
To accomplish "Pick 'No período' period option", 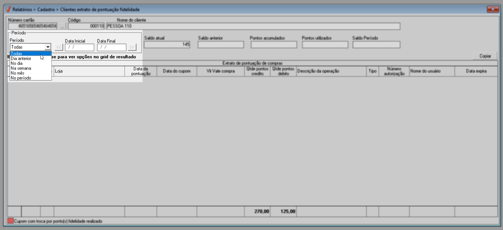I will pyautogui.click(x=31, y=78).
